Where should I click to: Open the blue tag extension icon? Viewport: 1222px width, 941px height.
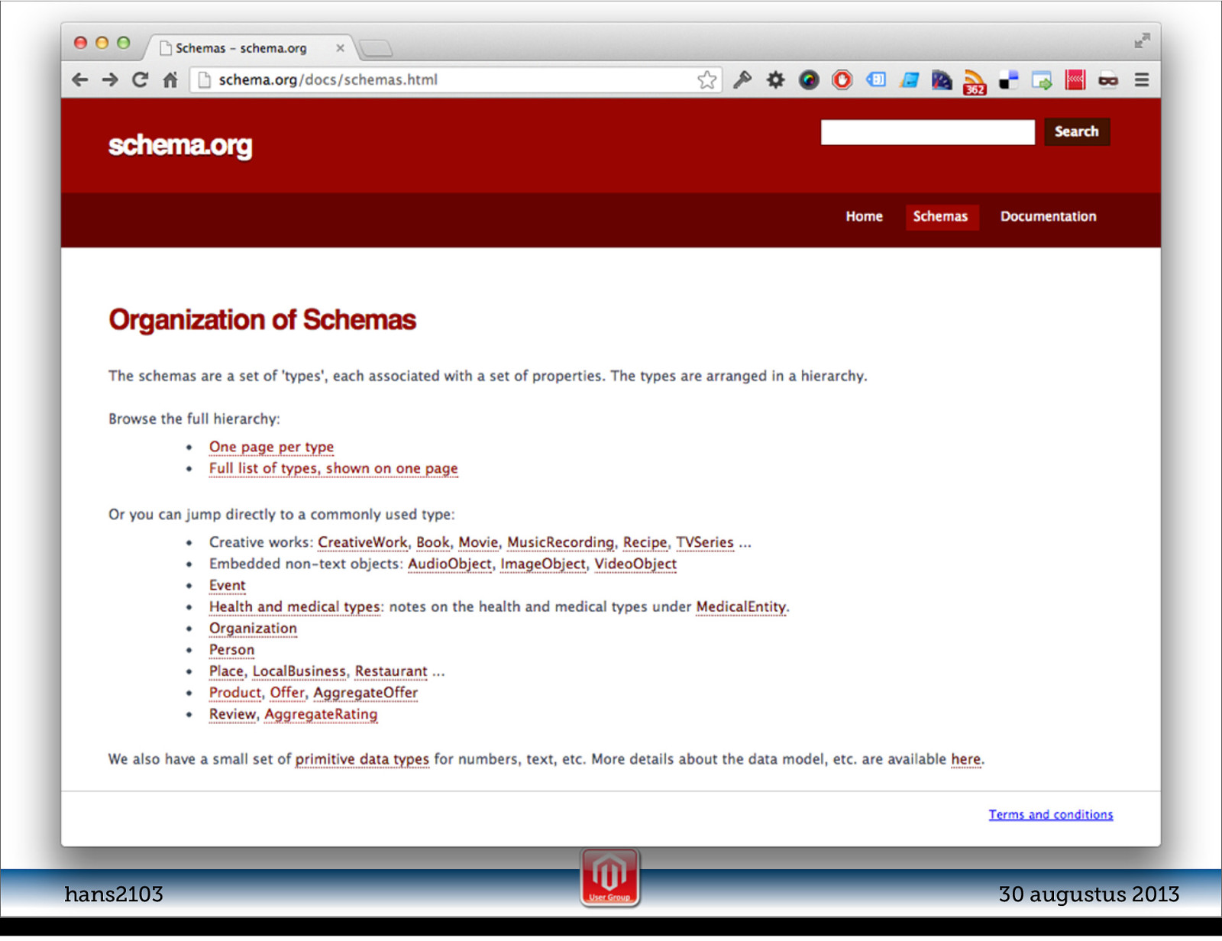876,80
